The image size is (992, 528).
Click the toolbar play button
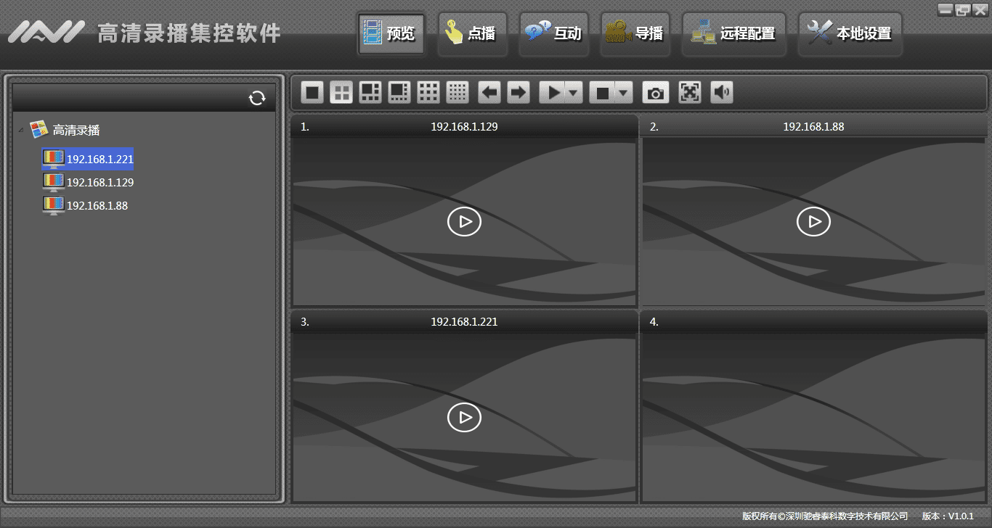pyautogui.click(x=553, y=93)
